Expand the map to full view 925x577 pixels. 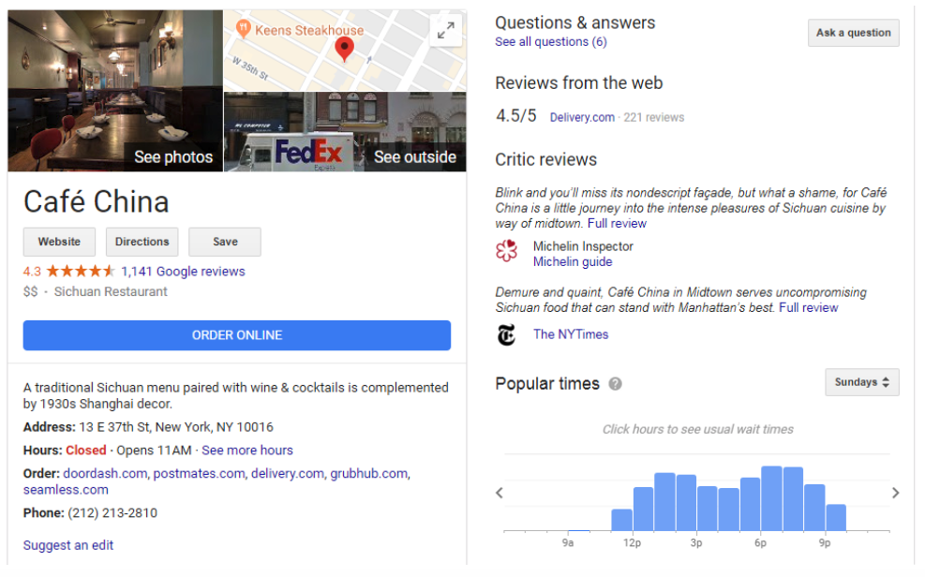pyautogui.click(x=445, y=31)
